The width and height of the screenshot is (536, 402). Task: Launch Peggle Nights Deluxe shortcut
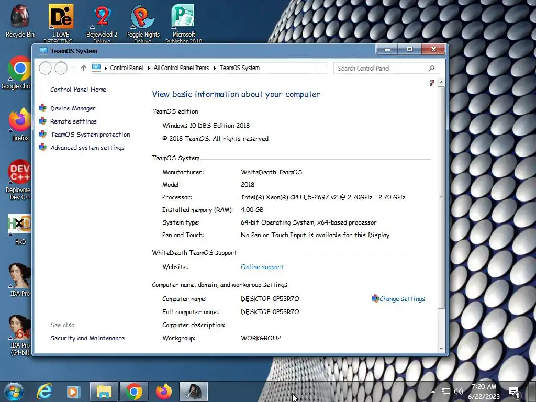tap(142, 23)
